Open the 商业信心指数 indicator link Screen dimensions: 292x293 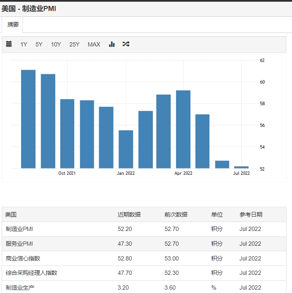[x=23, y=258]
